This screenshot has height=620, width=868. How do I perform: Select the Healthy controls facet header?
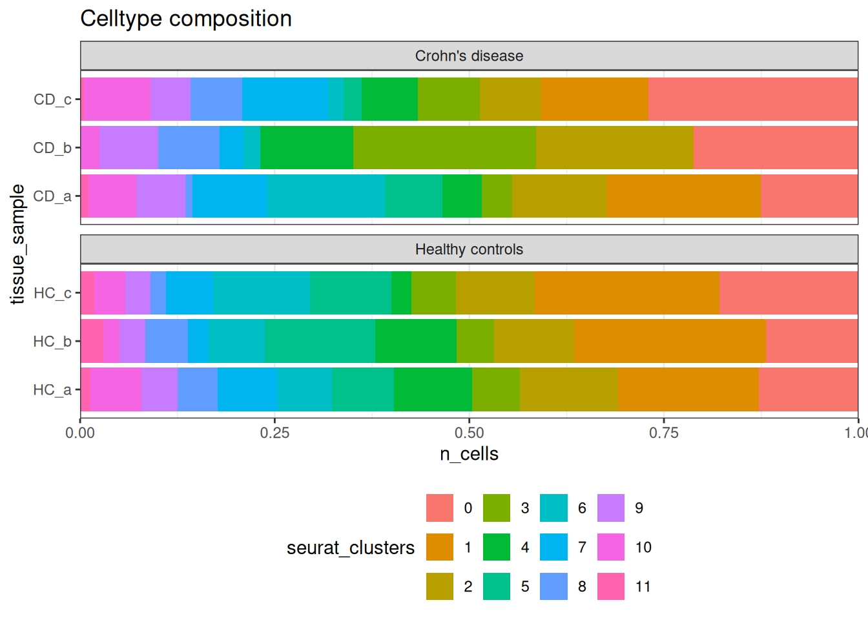click(x=469, y=249)
